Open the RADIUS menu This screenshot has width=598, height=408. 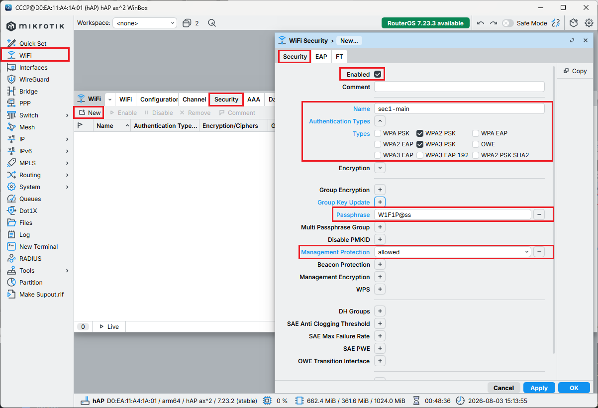click(x=30, y=258)
